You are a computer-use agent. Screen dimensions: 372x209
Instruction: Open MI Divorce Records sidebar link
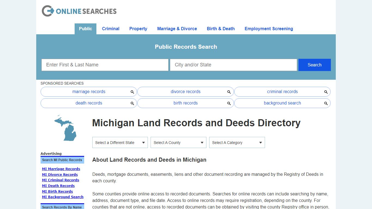[60, 175]
